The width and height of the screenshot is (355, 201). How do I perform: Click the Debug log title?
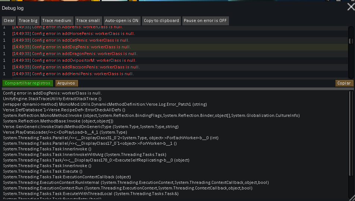pos(13,8)
